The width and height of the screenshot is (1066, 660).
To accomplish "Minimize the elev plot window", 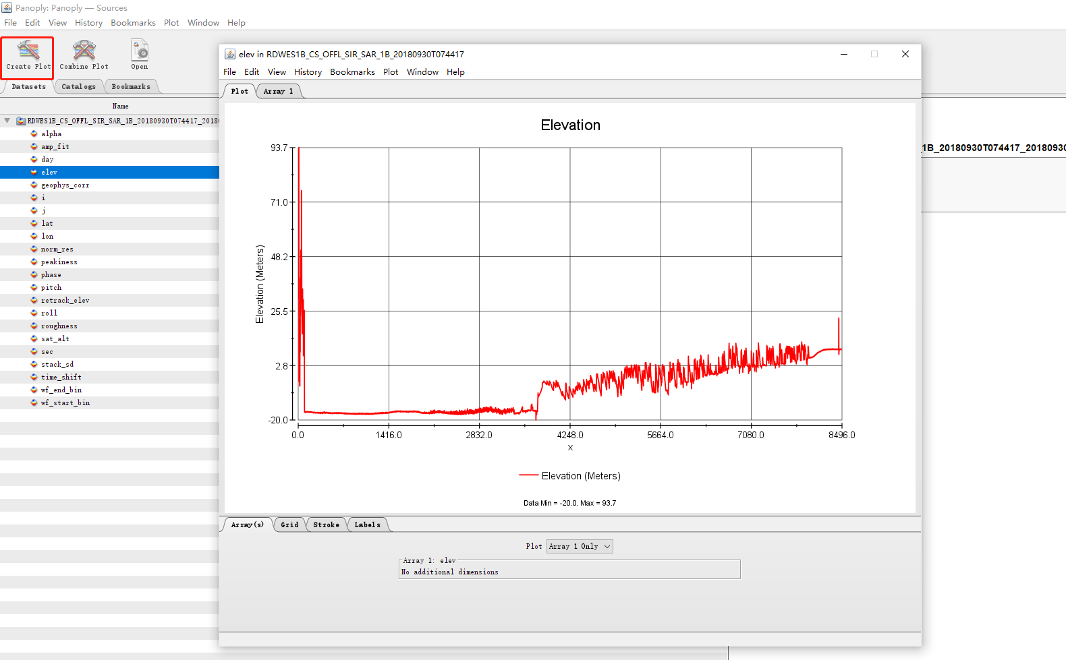I will [843, 54].
